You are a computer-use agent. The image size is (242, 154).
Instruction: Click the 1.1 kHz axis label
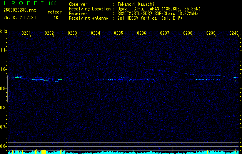(3, 50)
